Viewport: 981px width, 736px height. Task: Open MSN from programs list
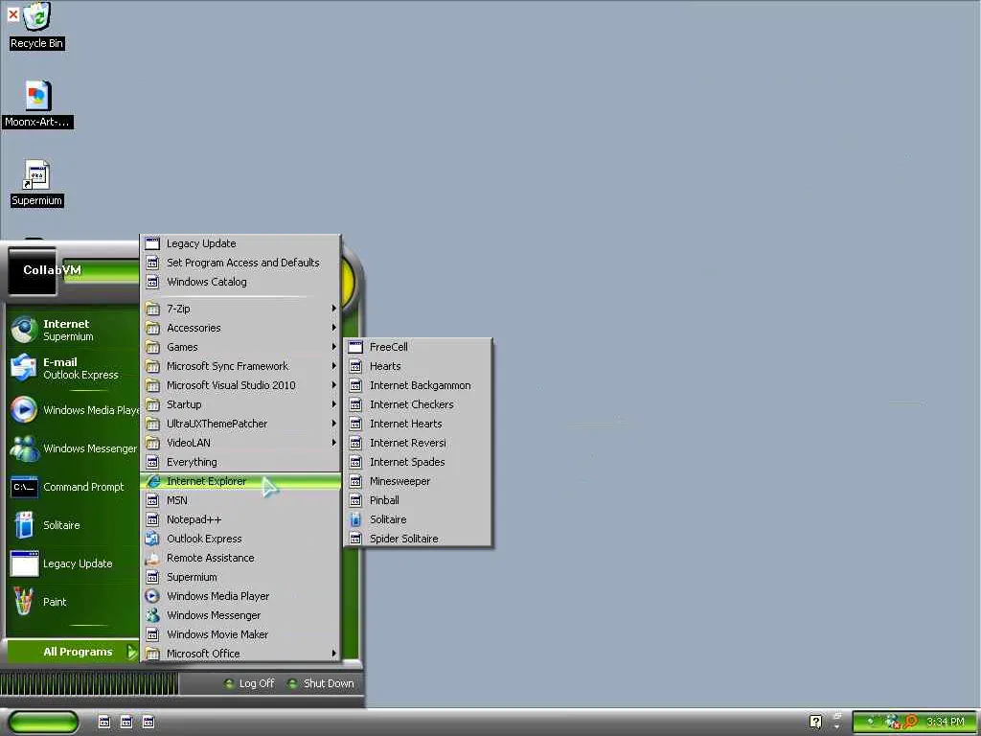click(240, 500)
